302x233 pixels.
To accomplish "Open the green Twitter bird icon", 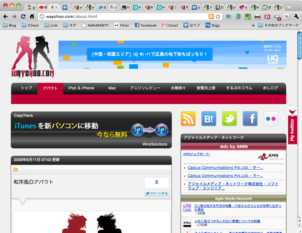I will tap(230, 119).
